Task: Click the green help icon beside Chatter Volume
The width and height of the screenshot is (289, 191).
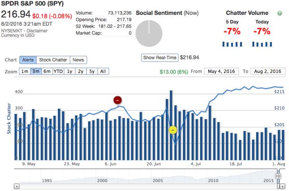Action: click(280, 13)
